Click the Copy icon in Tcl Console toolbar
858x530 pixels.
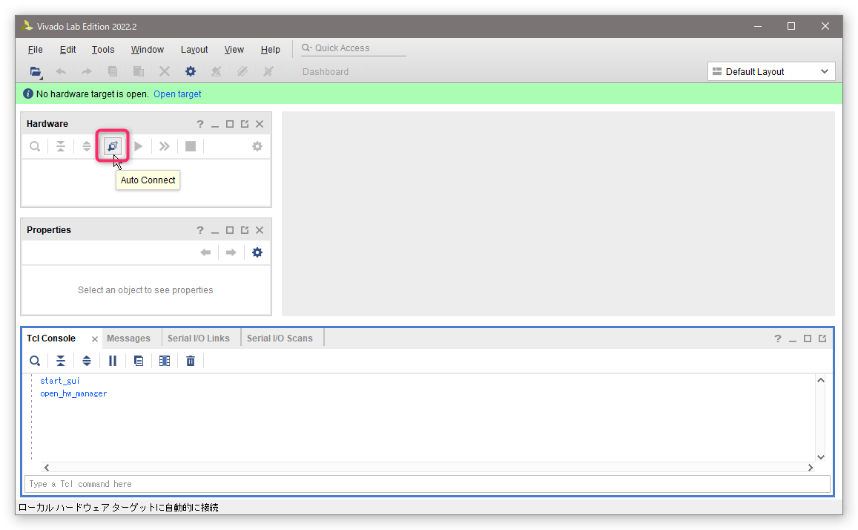139,361
